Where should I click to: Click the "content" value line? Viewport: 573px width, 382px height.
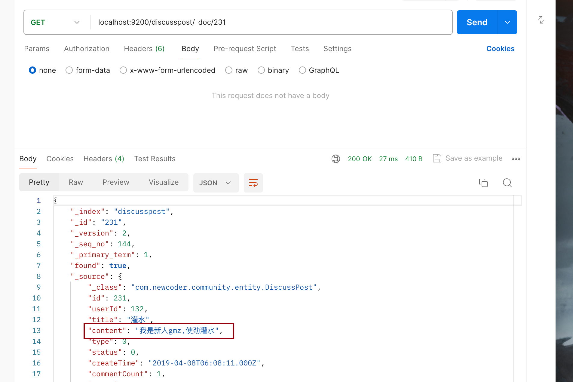[155, 331]
